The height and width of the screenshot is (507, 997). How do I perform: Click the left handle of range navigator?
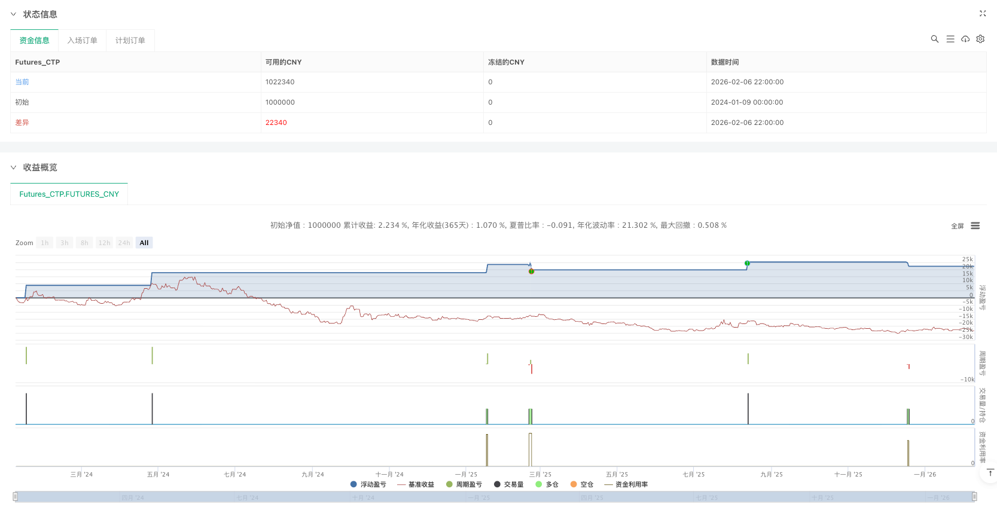coord(16,496)
